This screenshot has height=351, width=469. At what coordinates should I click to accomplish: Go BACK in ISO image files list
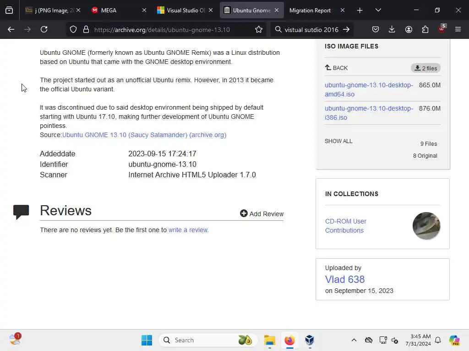pos(337,68)
